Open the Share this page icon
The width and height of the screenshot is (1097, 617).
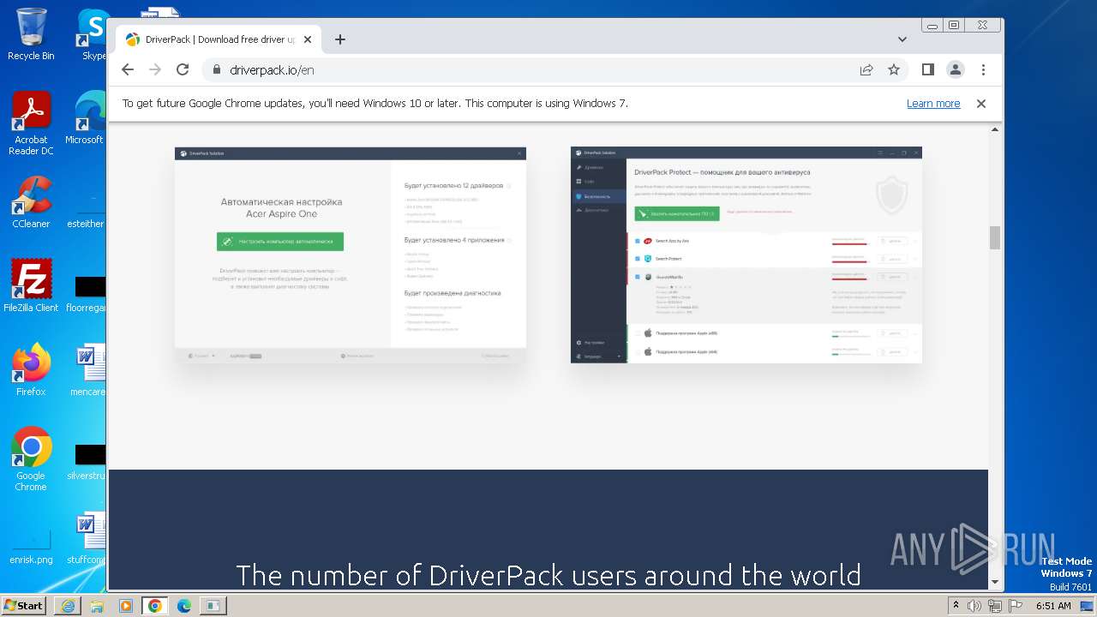[x=866, y=70]
